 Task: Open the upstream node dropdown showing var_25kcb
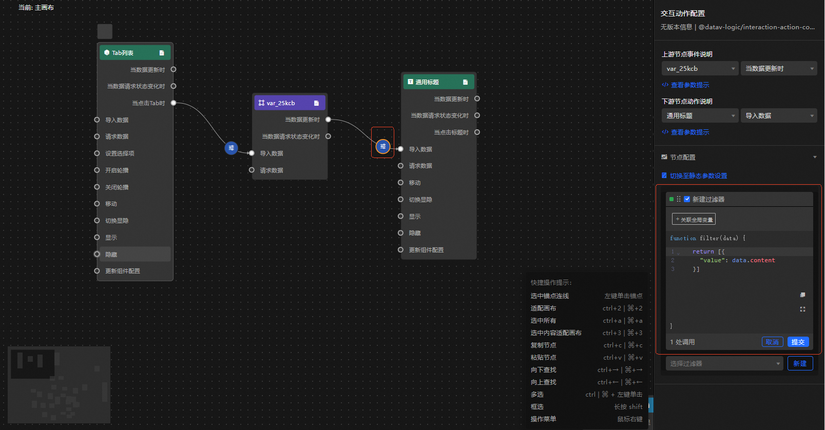tap(700, 68)
